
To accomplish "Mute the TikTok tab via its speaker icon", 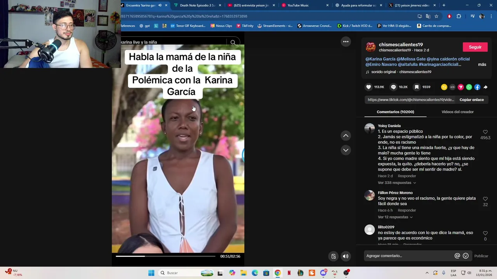I will 160,5.
